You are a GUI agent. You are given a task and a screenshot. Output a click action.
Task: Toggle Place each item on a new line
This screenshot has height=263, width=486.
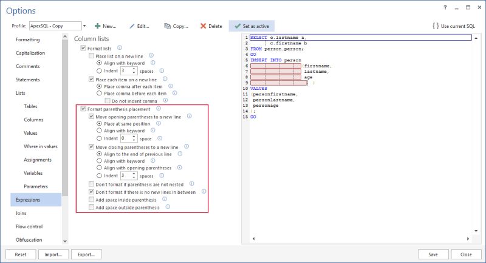click(91, 80)
